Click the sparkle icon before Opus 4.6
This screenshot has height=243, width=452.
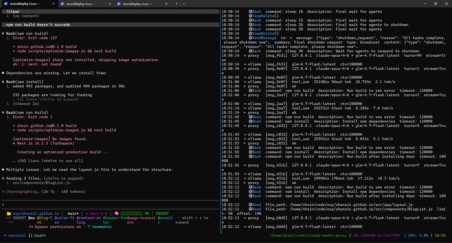point(87,214)
